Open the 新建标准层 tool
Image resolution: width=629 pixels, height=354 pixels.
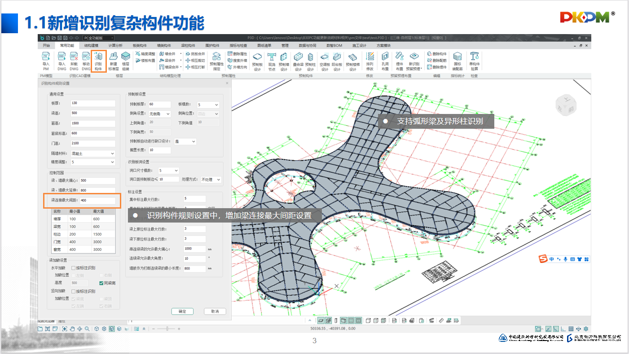point(114,60)
